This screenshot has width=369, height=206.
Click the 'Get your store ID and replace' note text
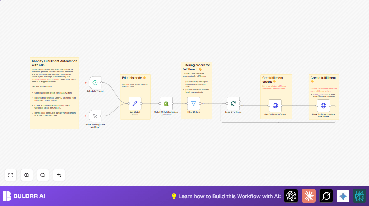point(135,85)
